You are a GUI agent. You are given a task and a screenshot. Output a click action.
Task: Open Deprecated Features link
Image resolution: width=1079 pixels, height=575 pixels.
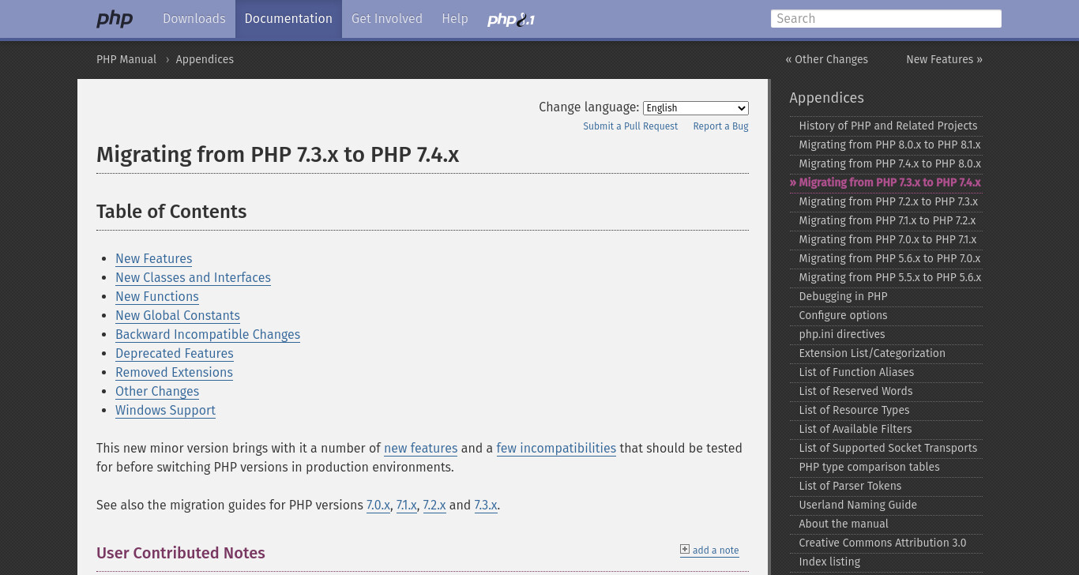tap(175, 354)
